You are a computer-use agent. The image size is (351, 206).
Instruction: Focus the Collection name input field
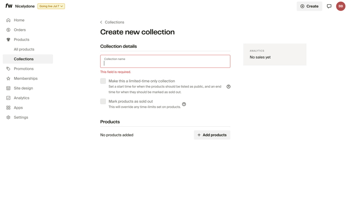tap(165, 63)
